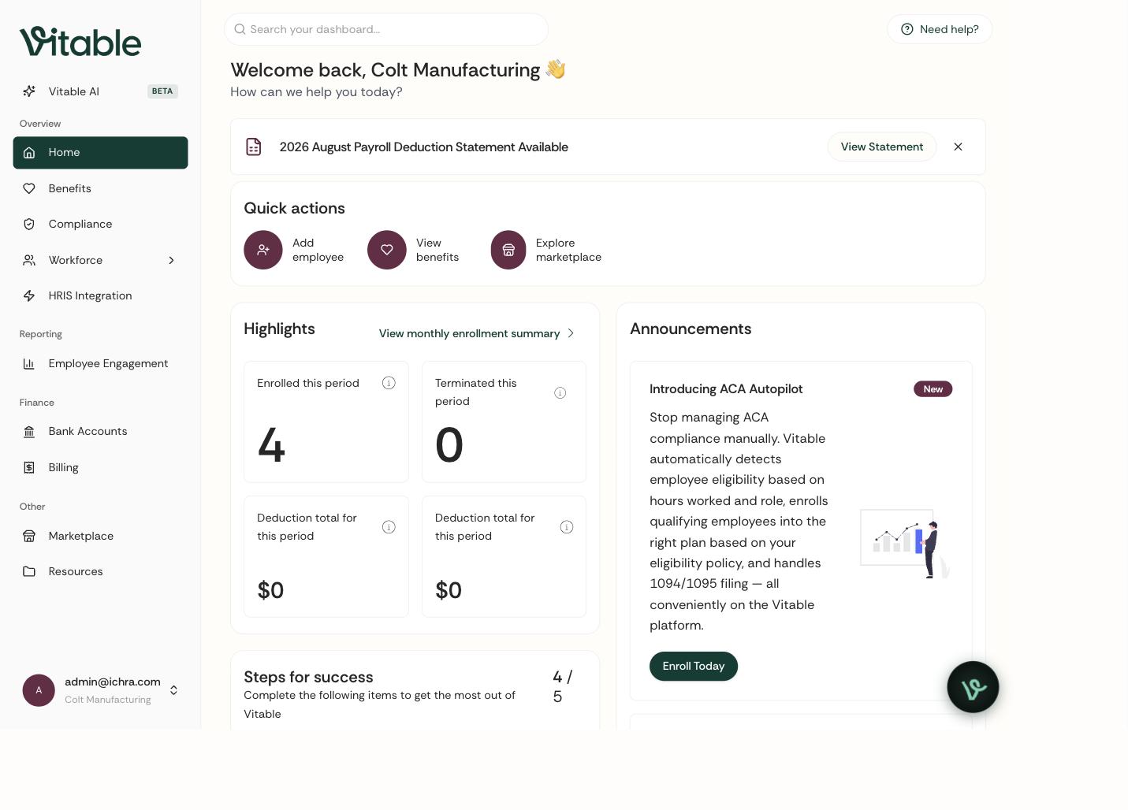Click the Enrolled this period value 4
The height and width of the screenshot is (810, 1128).
coord(271,445)
